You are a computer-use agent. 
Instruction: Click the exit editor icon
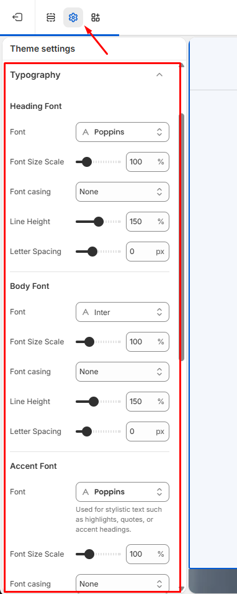17,17
